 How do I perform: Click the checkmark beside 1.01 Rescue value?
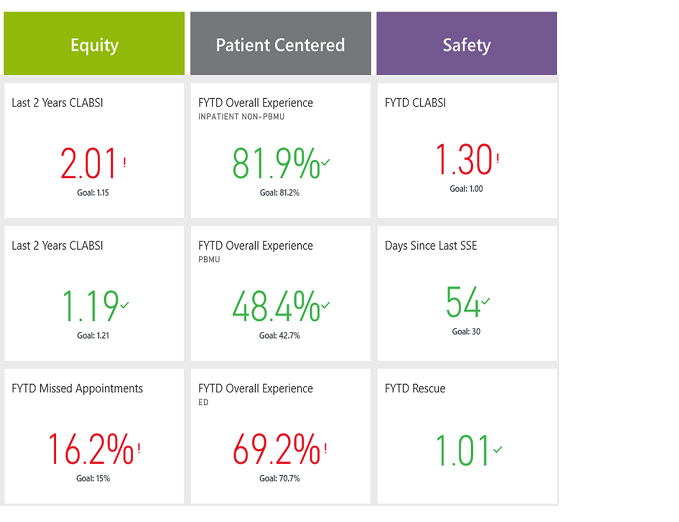point(497,449)
